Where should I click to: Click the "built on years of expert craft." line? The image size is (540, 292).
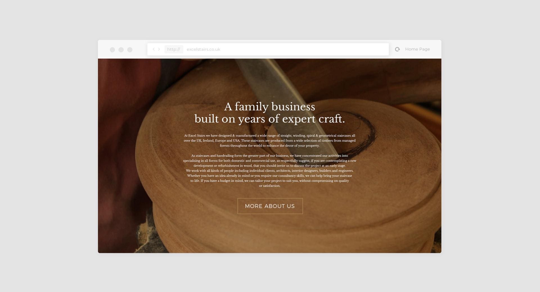pyautogui.click(x=269, y=119)
